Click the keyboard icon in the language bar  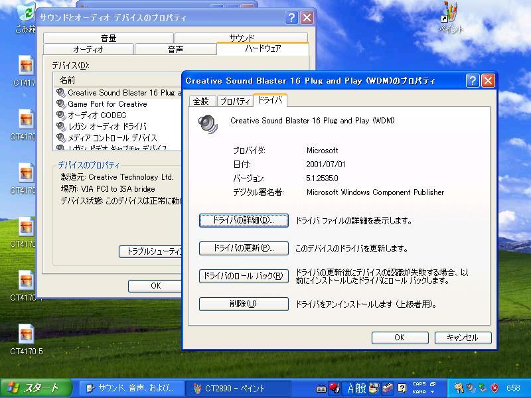tap(321, 389)
